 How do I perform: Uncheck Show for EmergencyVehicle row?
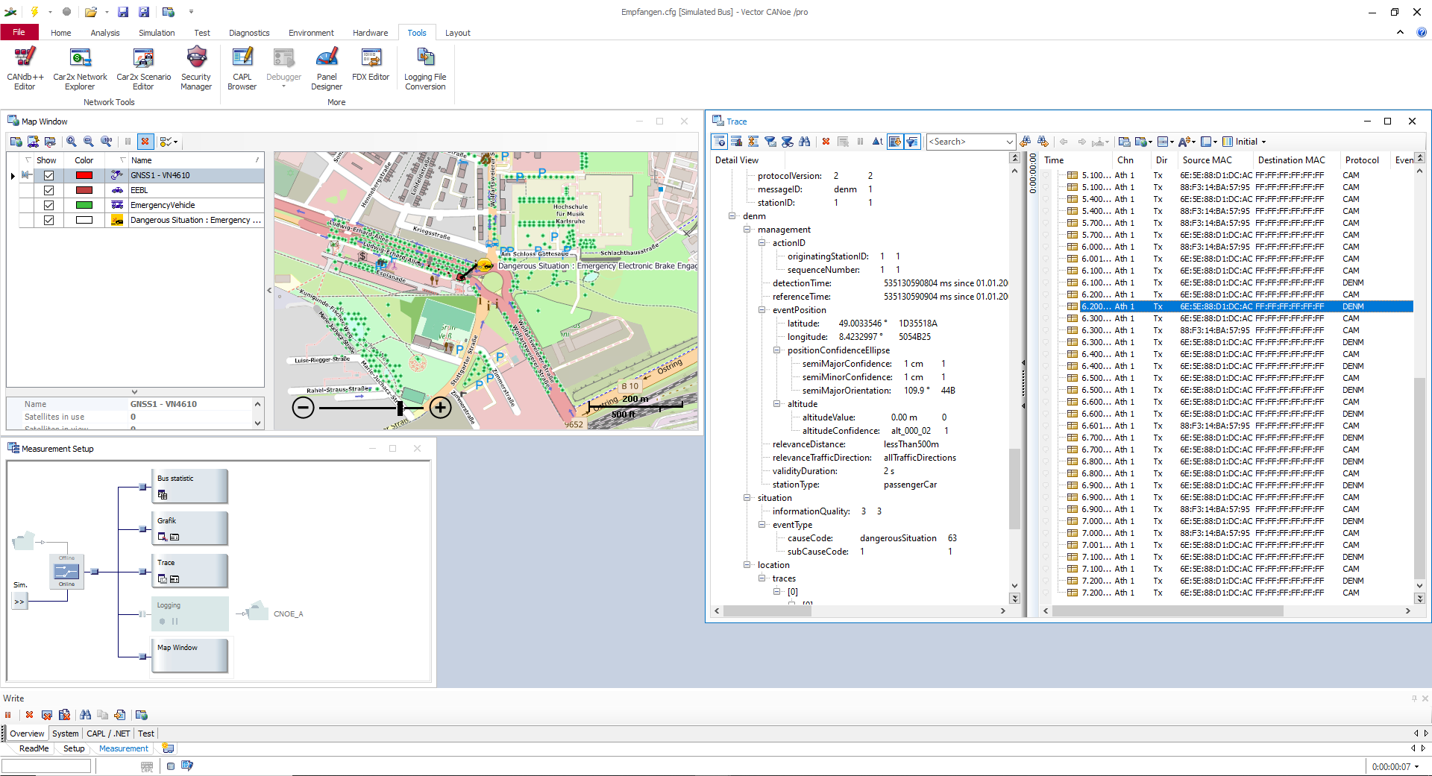click(x=48, y=205)
